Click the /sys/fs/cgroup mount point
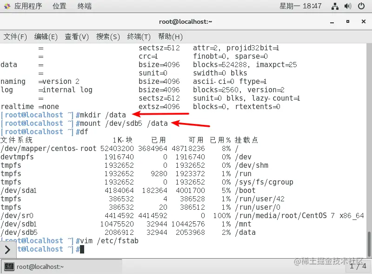Viewport: 372px width, 274px height. [264, 182]
